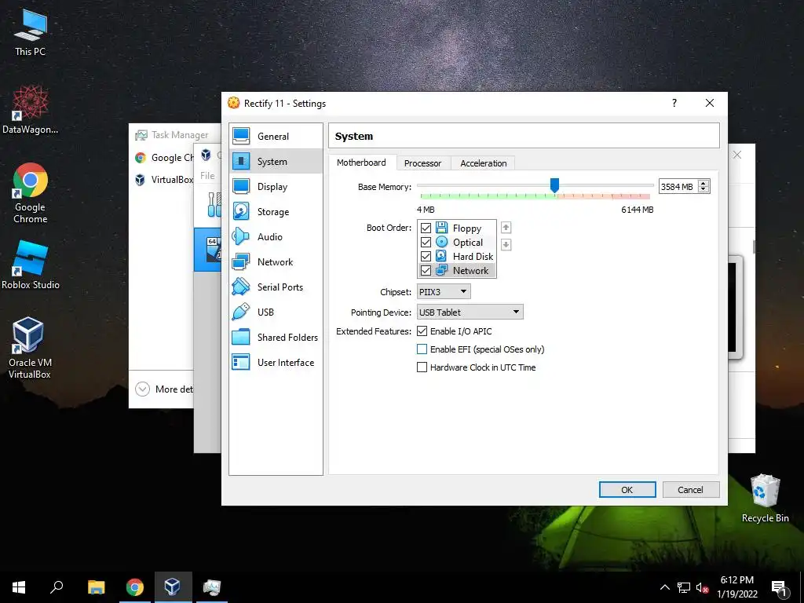Switch to the Acceleration tab

(484, 163)
